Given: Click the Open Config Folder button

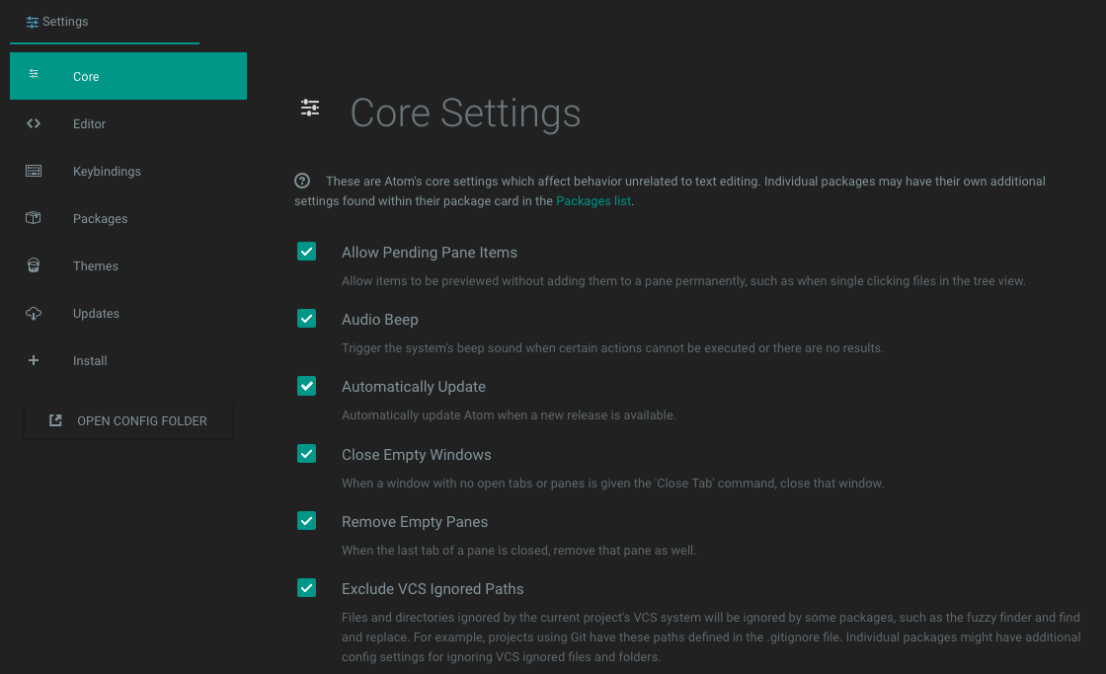Looking at the screenshot, I should [127, 419].
